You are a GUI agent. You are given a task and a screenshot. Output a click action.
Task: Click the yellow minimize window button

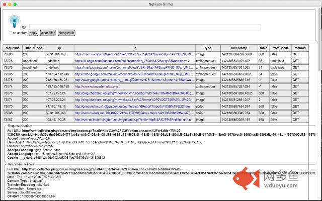coord(10,4)
